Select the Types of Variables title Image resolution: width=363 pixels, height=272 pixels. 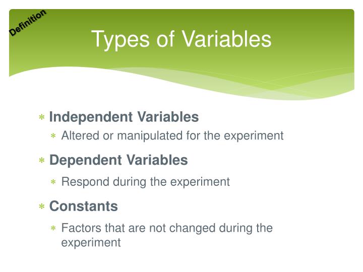pyautogui.click(x=181, y=39)
